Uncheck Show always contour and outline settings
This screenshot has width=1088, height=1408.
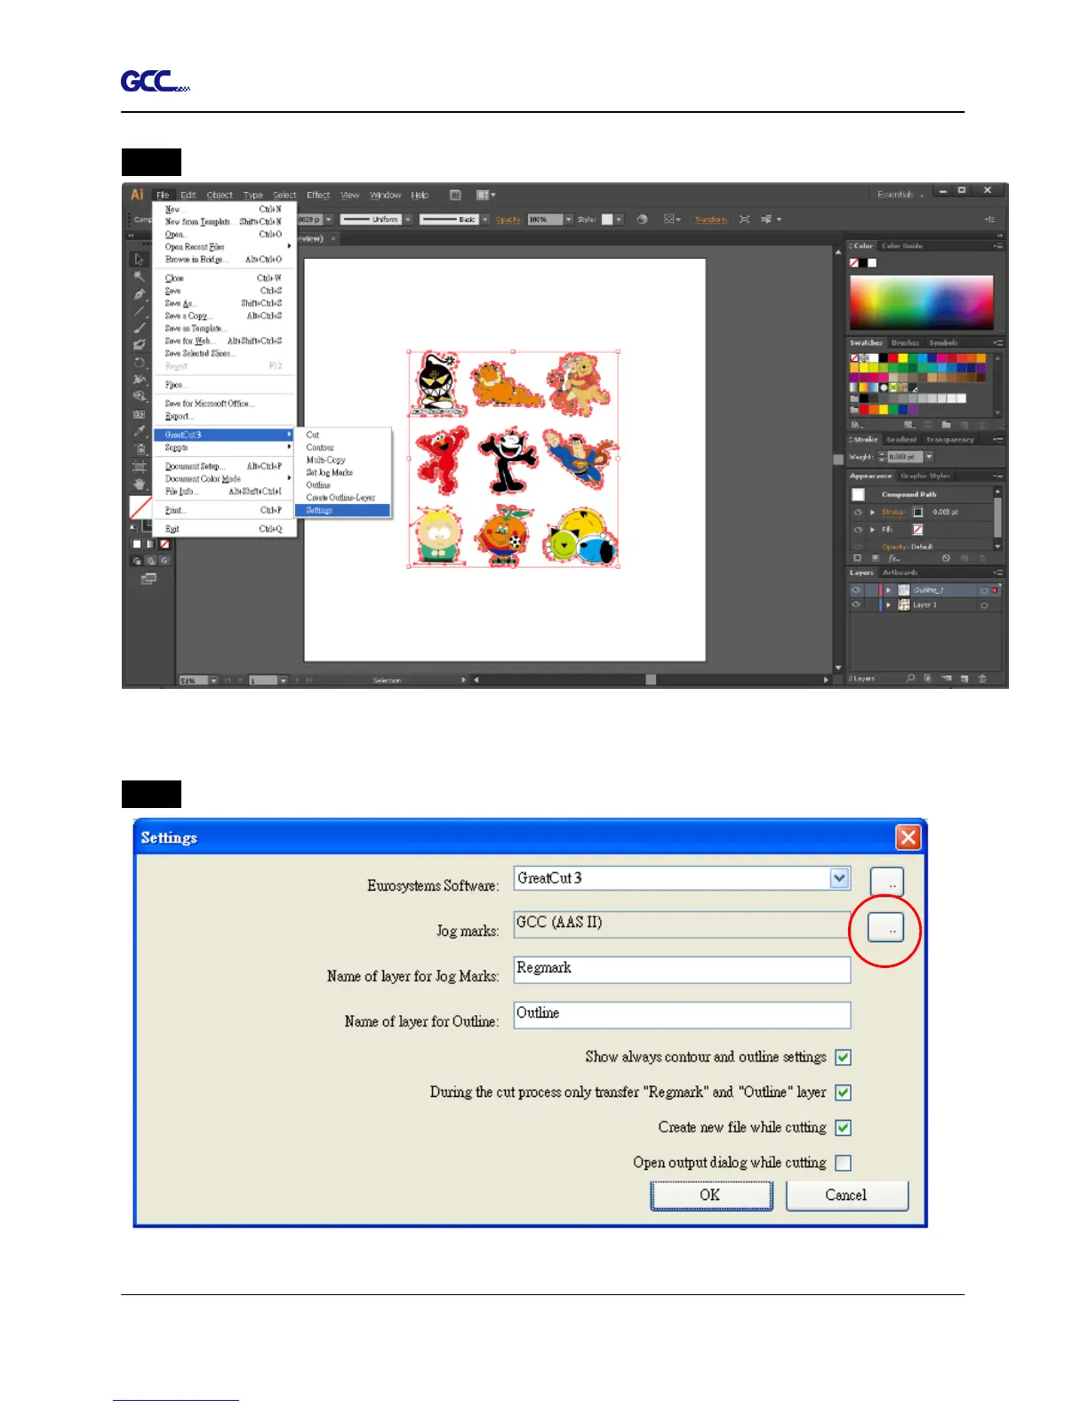point(844,1058)
